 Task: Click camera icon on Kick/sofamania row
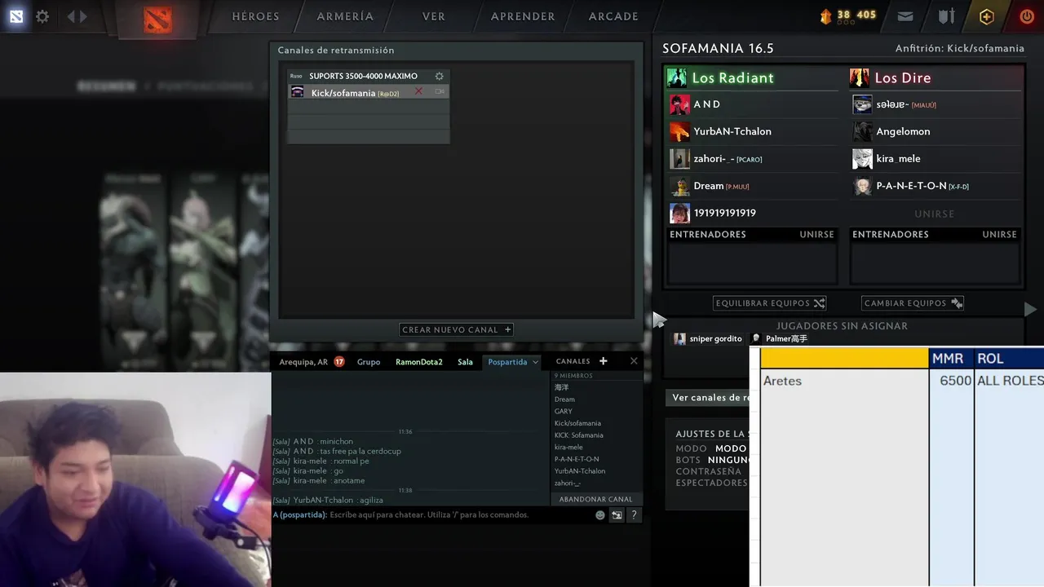(440, 92)
